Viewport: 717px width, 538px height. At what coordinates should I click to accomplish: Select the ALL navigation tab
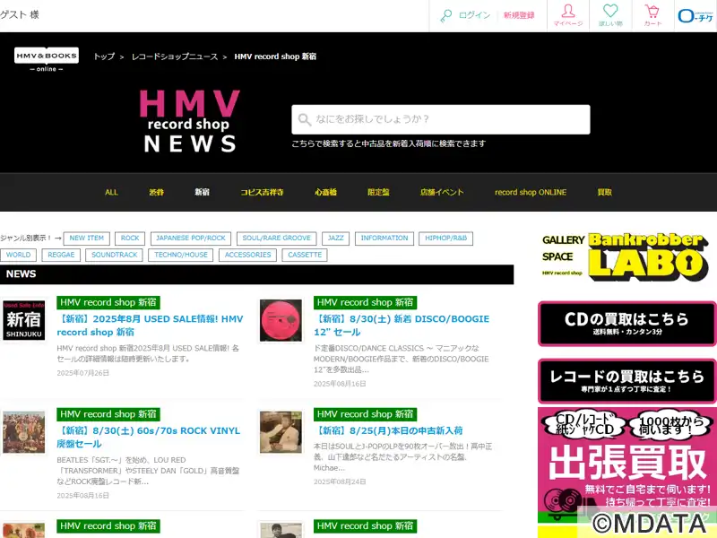(x=111, y=192)
